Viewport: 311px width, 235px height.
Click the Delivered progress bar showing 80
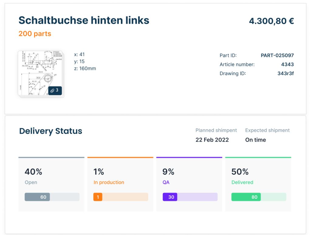(x=258, y=197)
